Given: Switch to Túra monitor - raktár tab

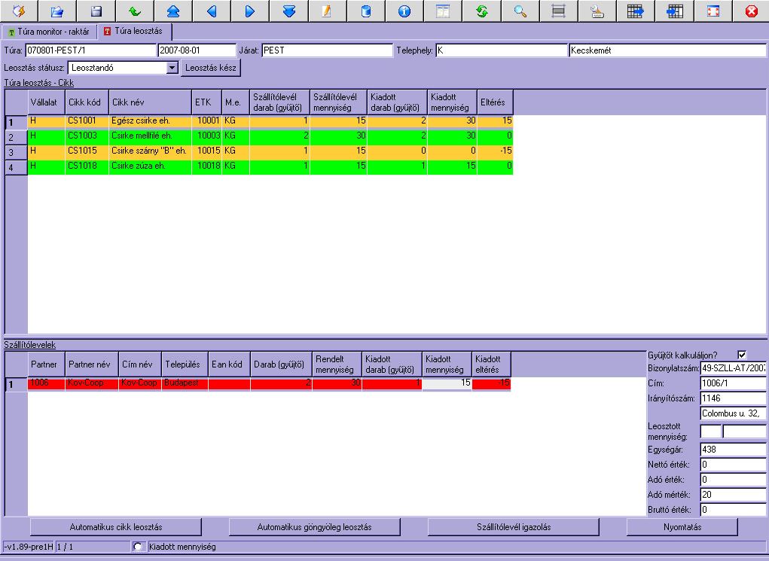Looking at the screenshot, I should [49, 32].
